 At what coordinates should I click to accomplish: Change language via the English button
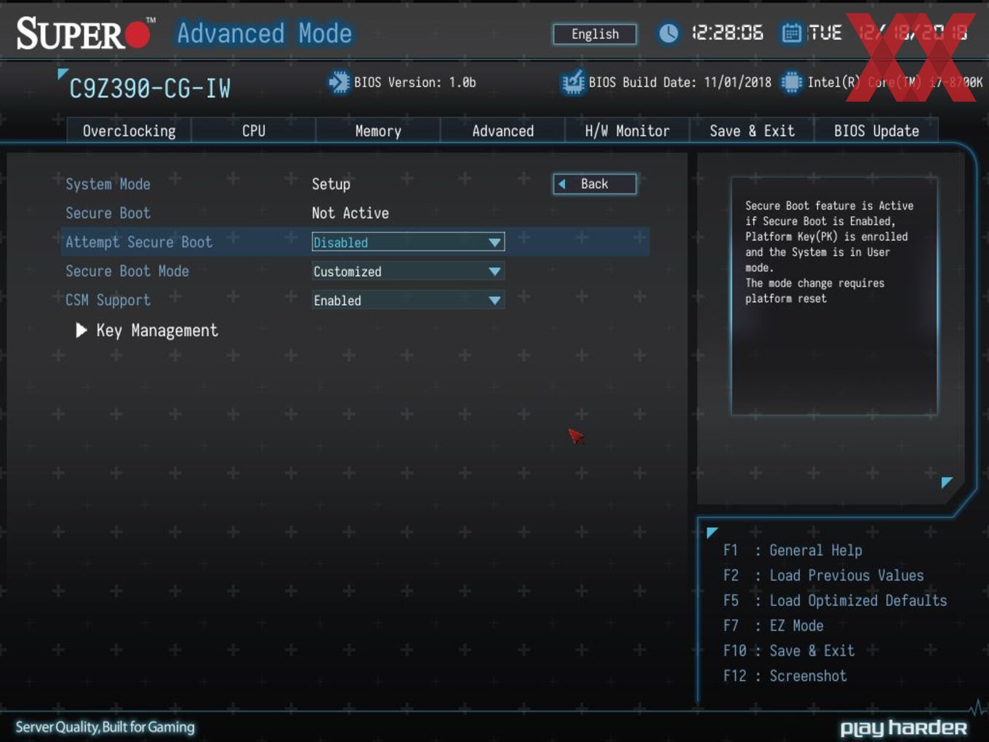595,34
